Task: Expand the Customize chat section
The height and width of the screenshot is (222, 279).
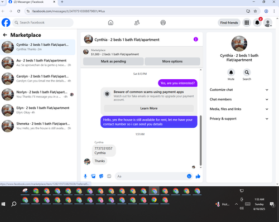Action: (x=239, y=90)
